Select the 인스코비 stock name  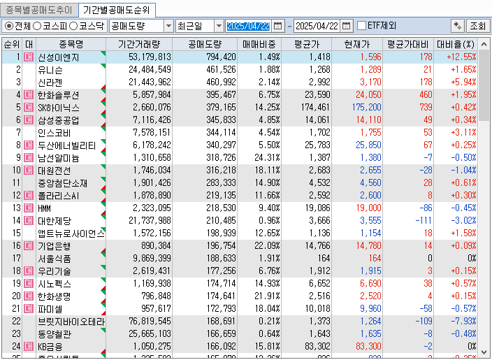[x=55, y=132]
